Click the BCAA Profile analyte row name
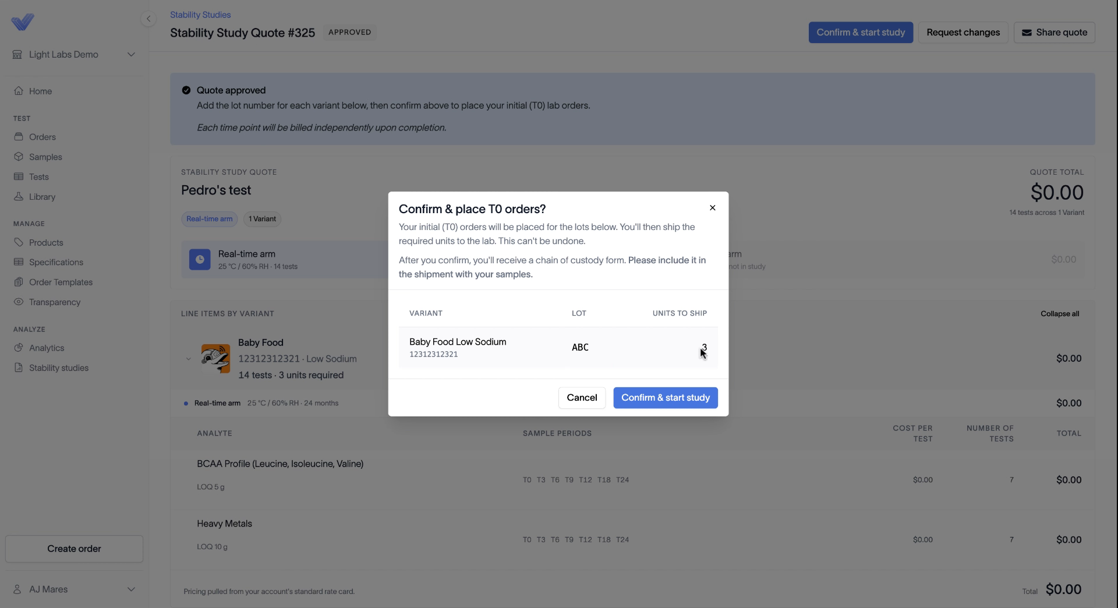1118x608 pixels. [280, 464]
